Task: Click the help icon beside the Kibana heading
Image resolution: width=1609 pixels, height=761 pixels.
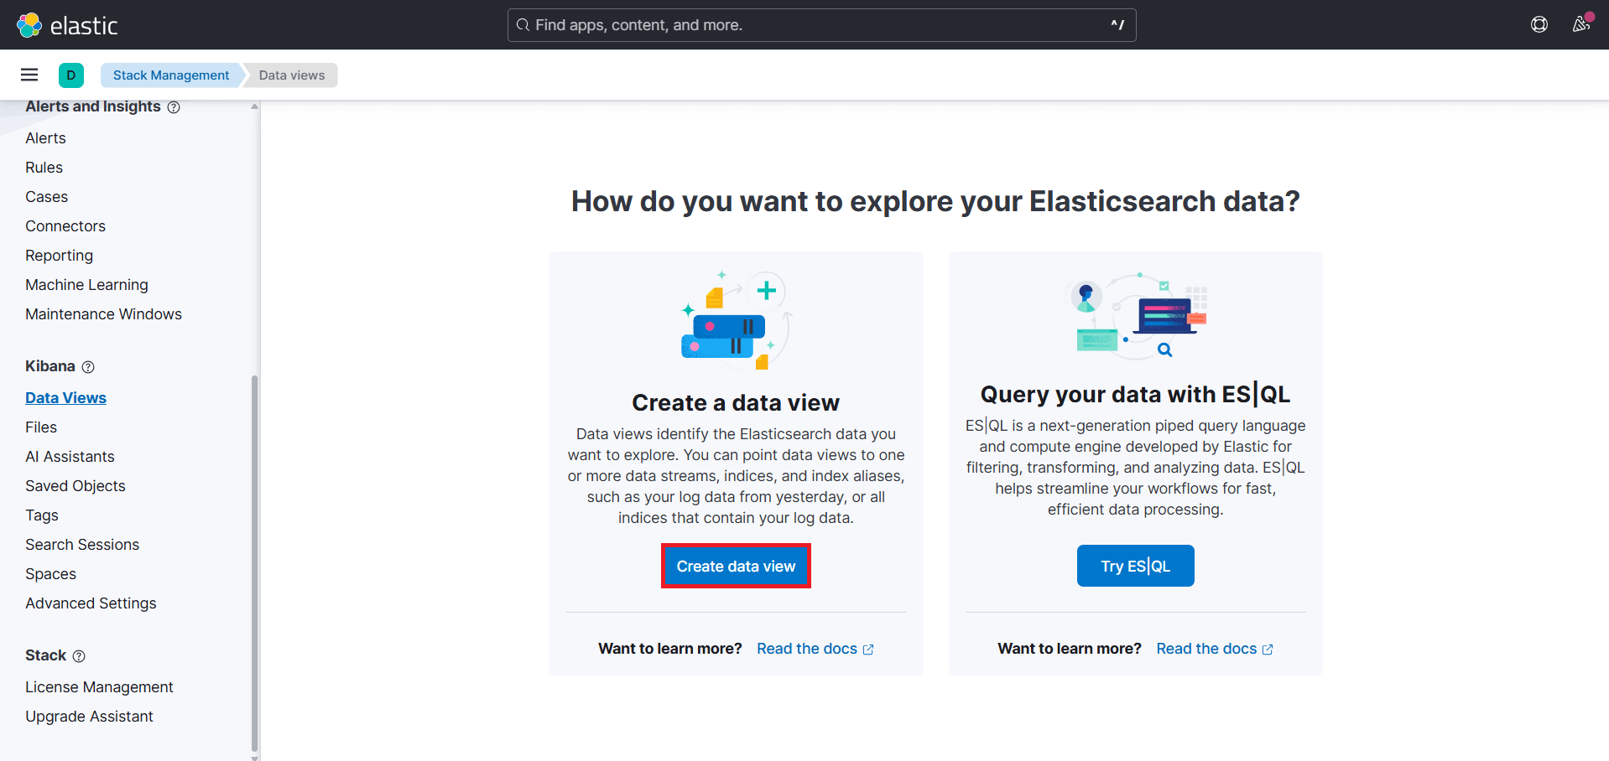Action: tap(86, 366)
